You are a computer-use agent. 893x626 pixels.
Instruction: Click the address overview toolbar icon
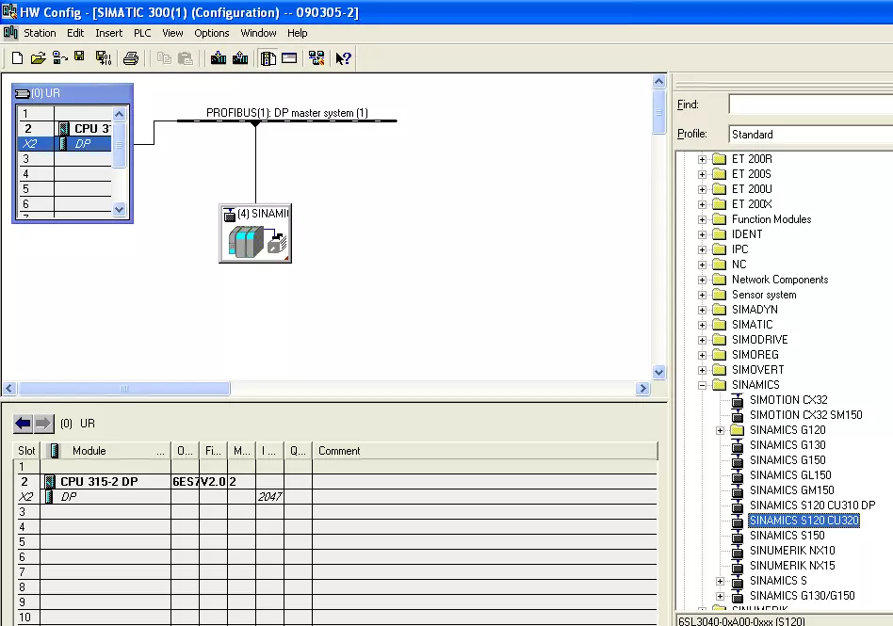coord(289,58)
